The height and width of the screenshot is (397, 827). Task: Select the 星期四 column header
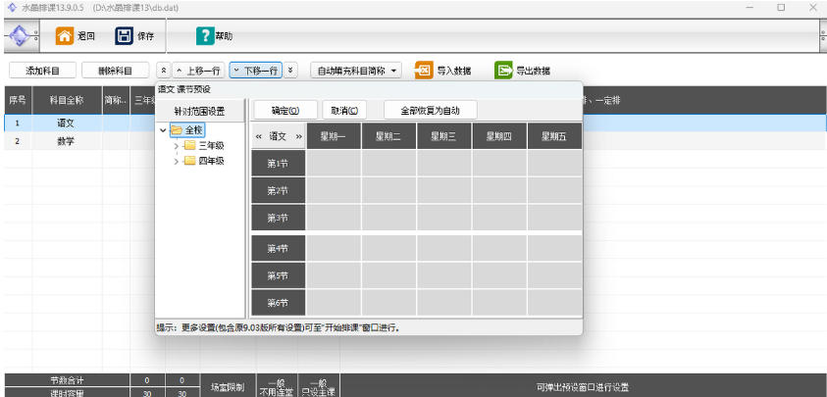(499, 136)
